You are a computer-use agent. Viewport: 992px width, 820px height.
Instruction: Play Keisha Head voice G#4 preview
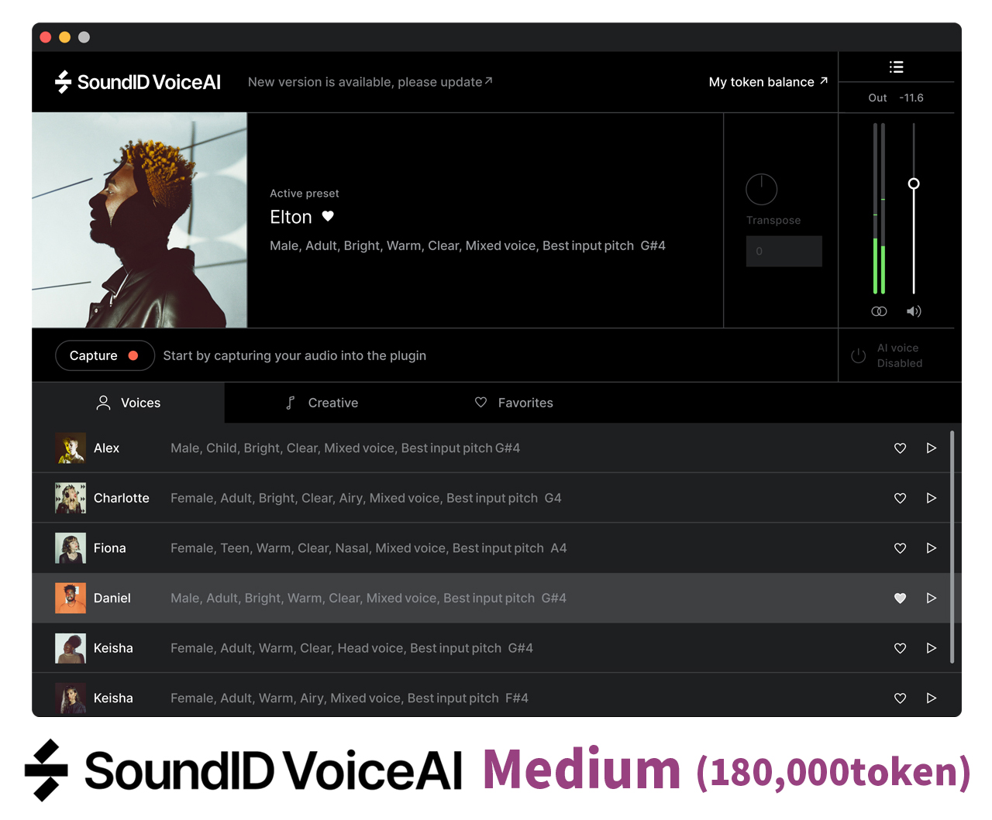click(931, 648)
